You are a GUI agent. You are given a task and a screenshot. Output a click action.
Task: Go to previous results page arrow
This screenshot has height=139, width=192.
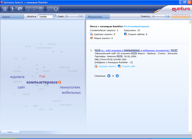coord(109,76)
